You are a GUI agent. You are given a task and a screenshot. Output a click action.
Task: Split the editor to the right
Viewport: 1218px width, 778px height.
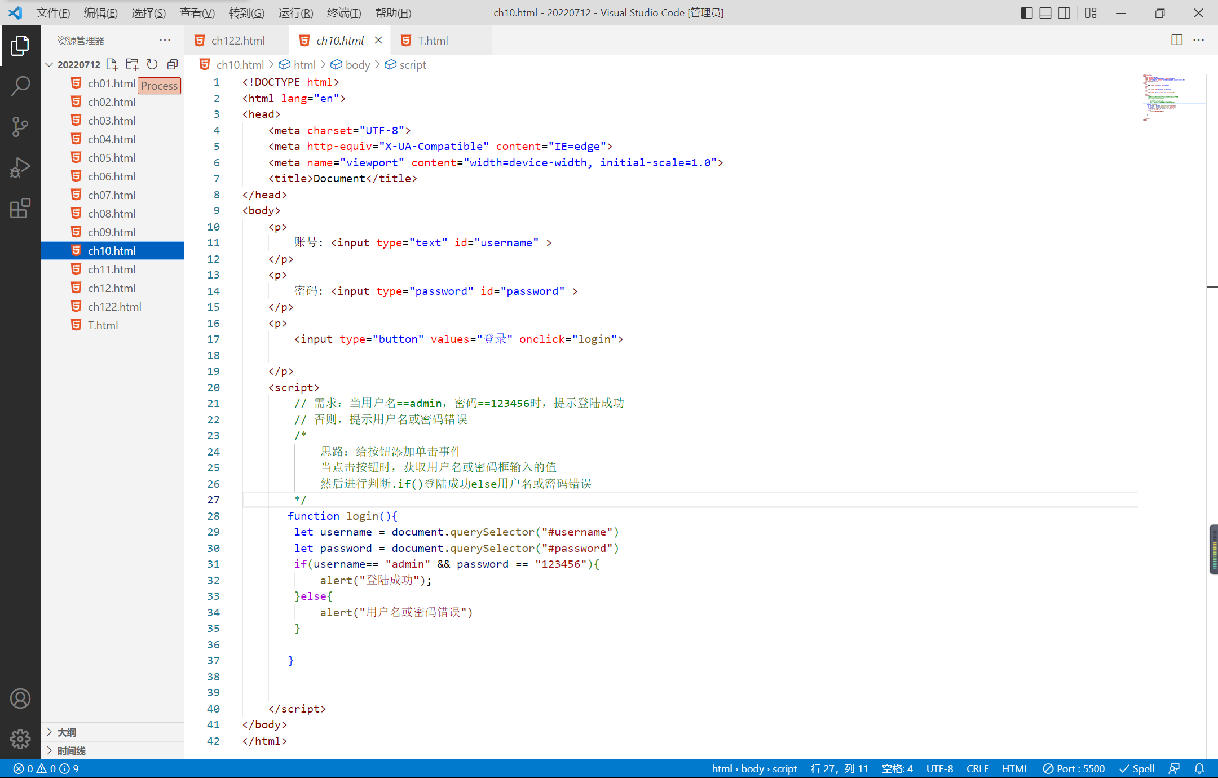tap(1177, 40)
